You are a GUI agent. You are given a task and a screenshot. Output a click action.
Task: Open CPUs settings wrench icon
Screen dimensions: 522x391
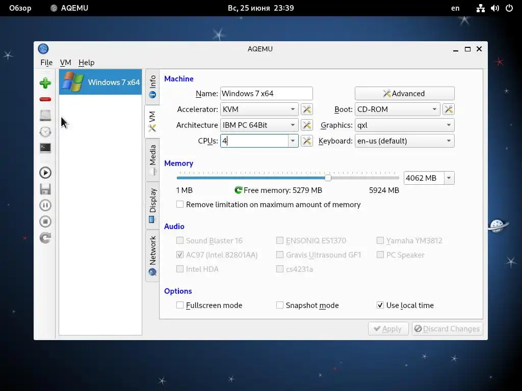point(306,141)
